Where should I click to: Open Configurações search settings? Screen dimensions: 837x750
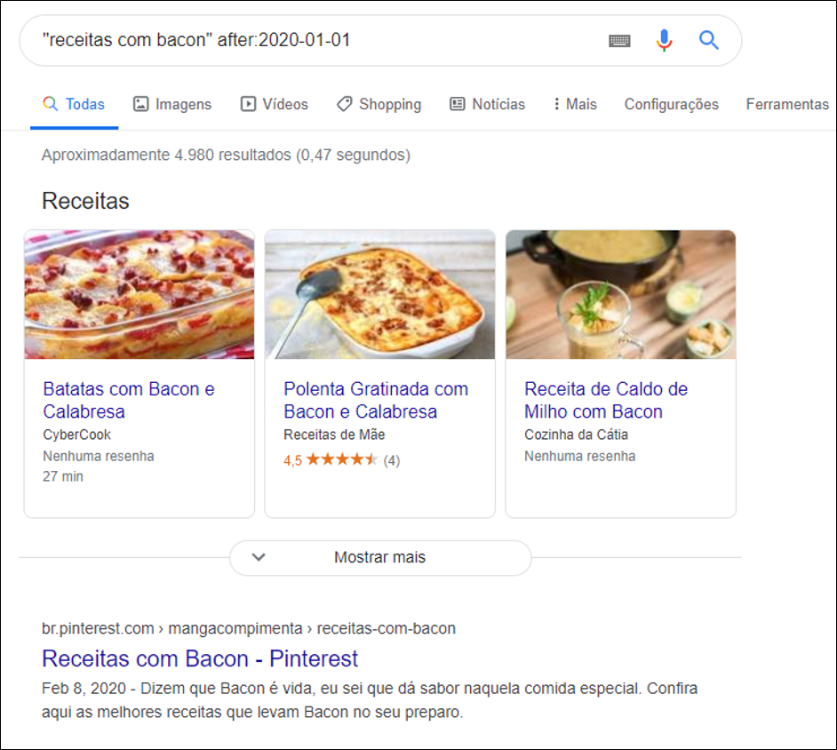(x=671, y=104)
